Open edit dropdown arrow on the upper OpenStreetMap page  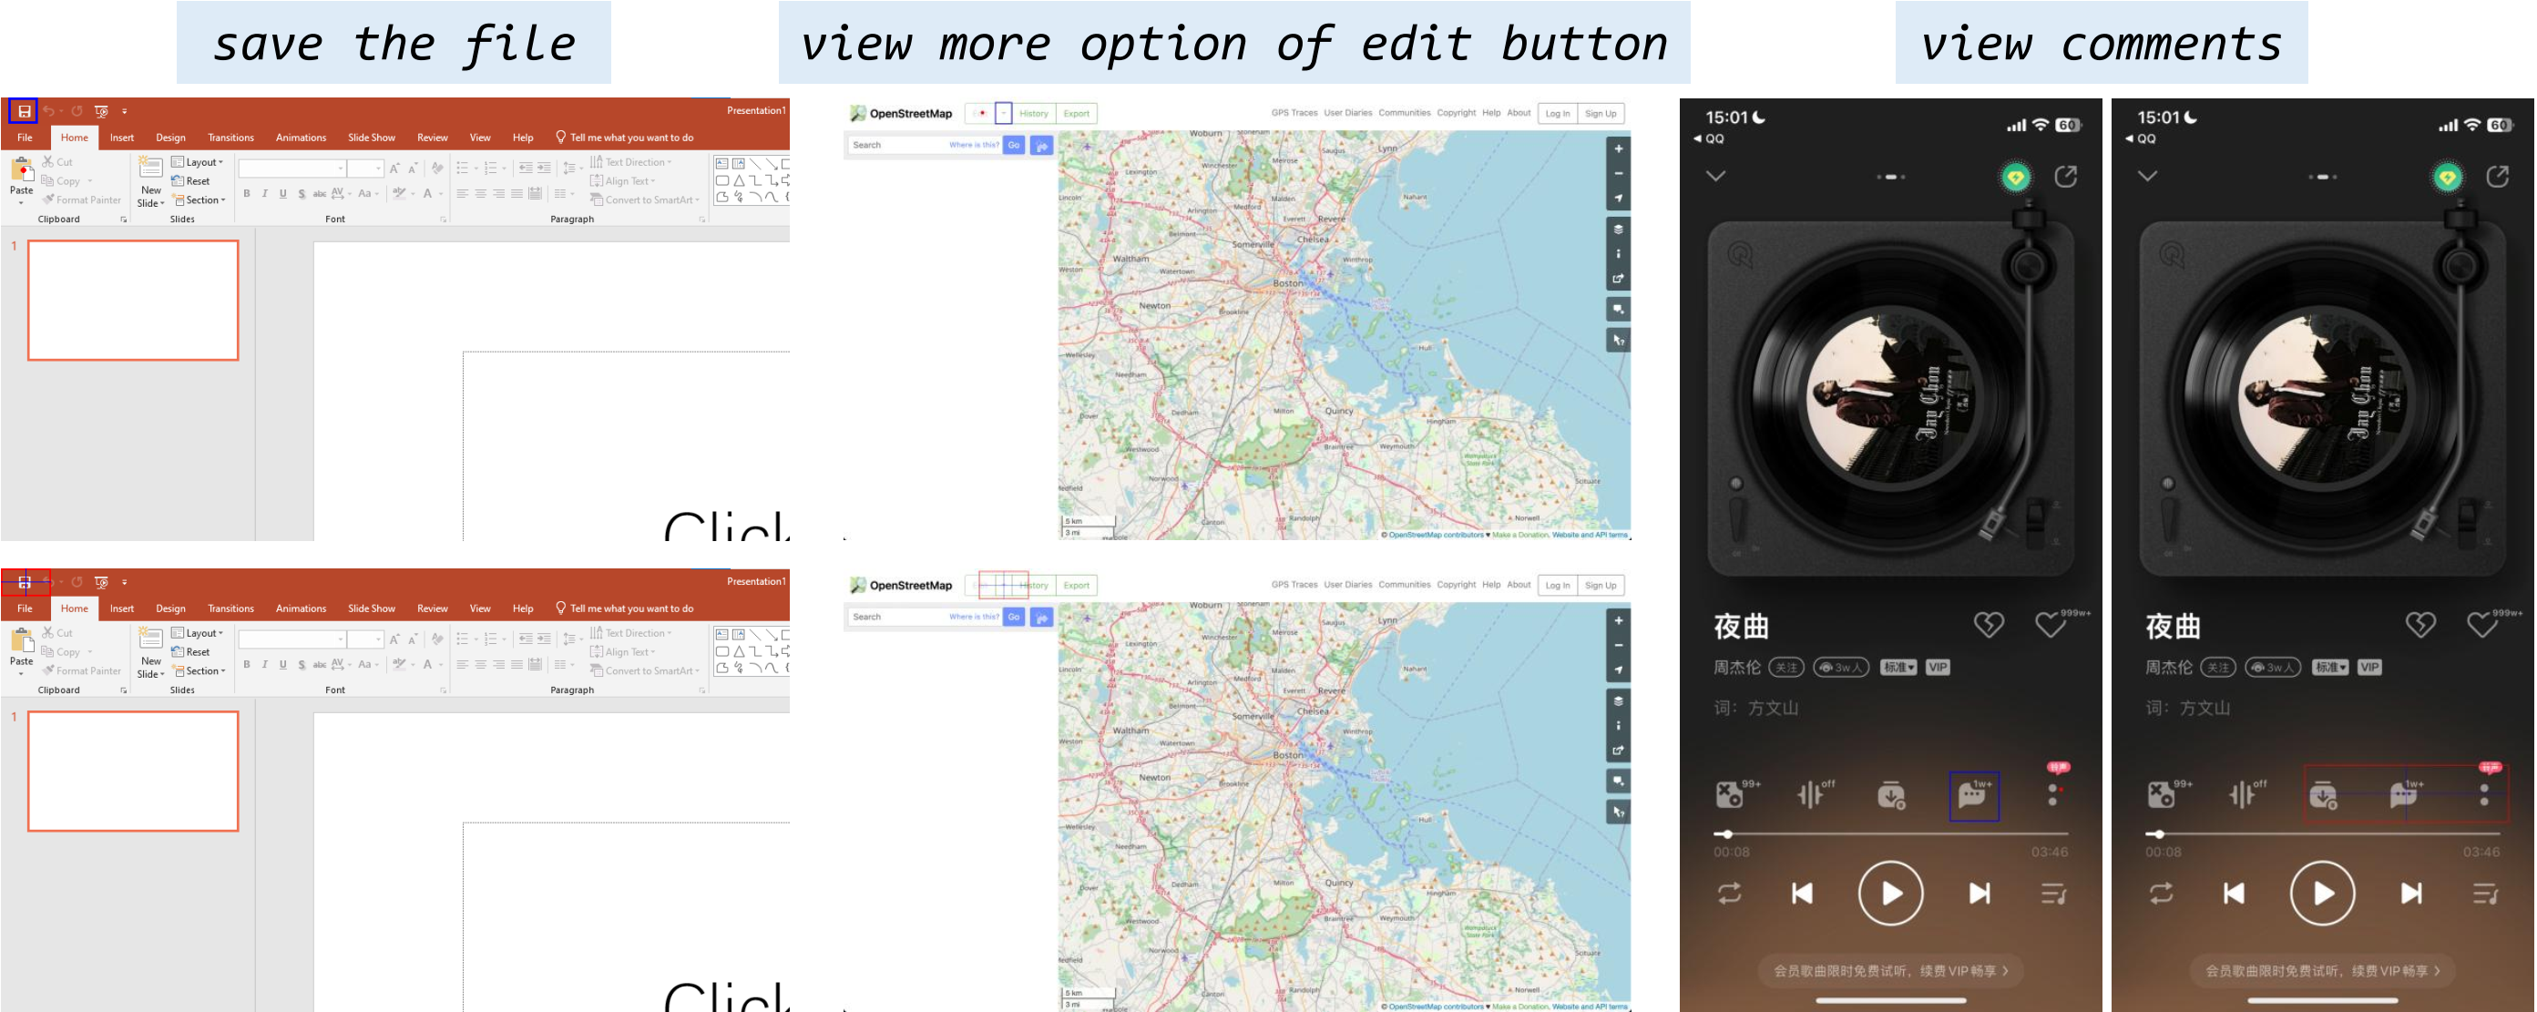pyautogui.click(x=1004, y=113)
